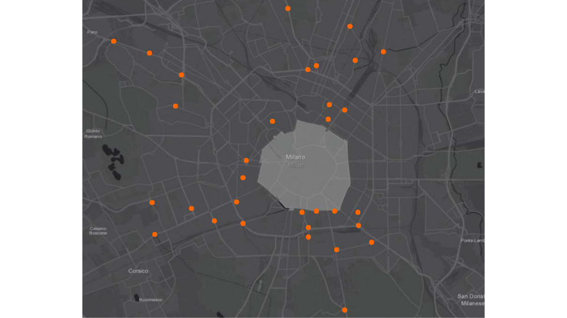Click the dark lake shapes east of Quinto Romano
The height and width of the screenshot is (318, 567).
coord(112,158)
